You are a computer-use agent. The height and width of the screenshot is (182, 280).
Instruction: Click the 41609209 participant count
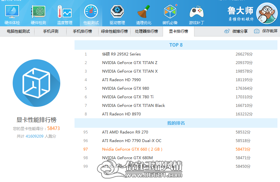(x=35, y=136)
